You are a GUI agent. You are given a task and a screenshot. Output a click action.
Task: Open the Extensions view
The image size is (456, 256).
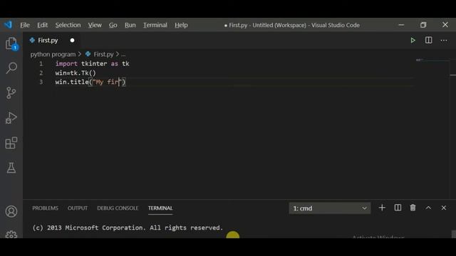point(11,143)
